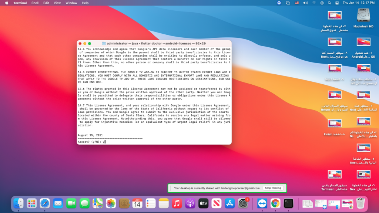Zoom the Terminal window with green button
This screenshot has height=213, width=379.
[x=90, y=44]
